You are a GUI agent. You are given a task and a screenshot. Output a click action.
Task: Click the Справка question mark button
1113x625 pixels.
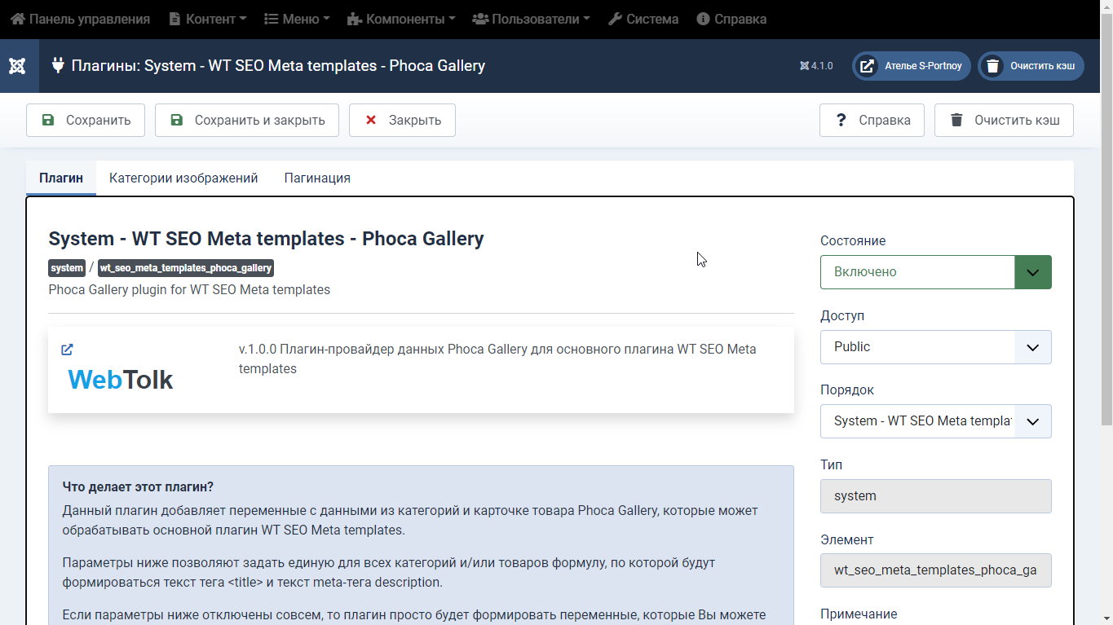(x=871, y=121)
